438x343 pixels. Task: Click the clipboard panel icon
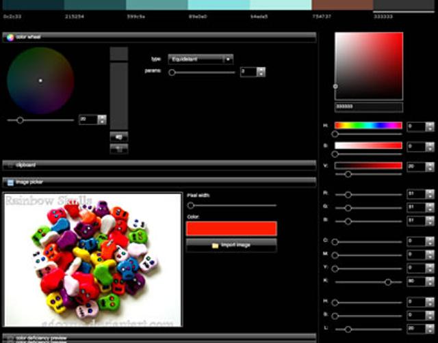(x=10, y=165)
